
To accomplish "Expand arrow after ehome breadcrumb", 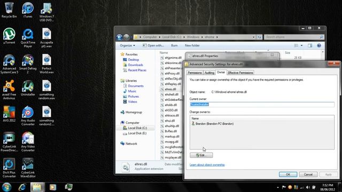I will pyautogui.click(x=217, y=37).
